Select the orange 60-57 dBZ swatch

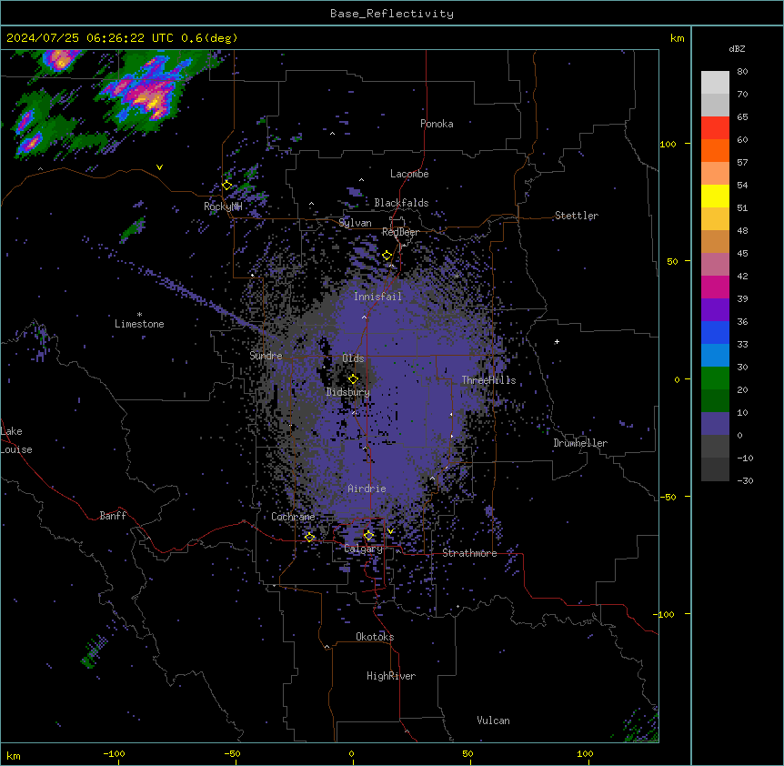[x=715, y=150]
